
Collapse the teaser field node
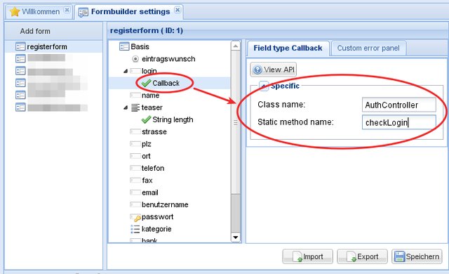[x=126, y=107]
